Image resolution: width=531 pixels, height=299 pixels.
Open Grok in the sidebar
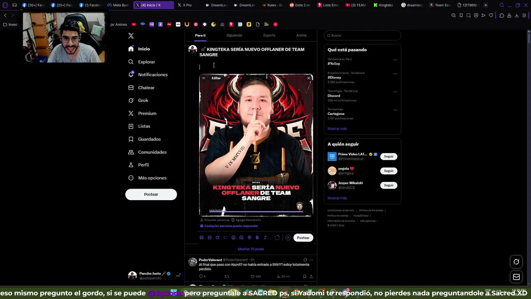click(x=139, y=100)
